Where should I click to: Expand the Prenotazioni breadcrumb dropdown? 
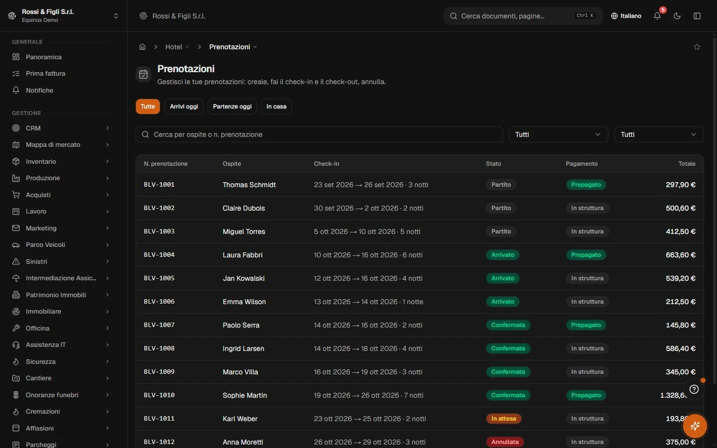pos(233,47)
